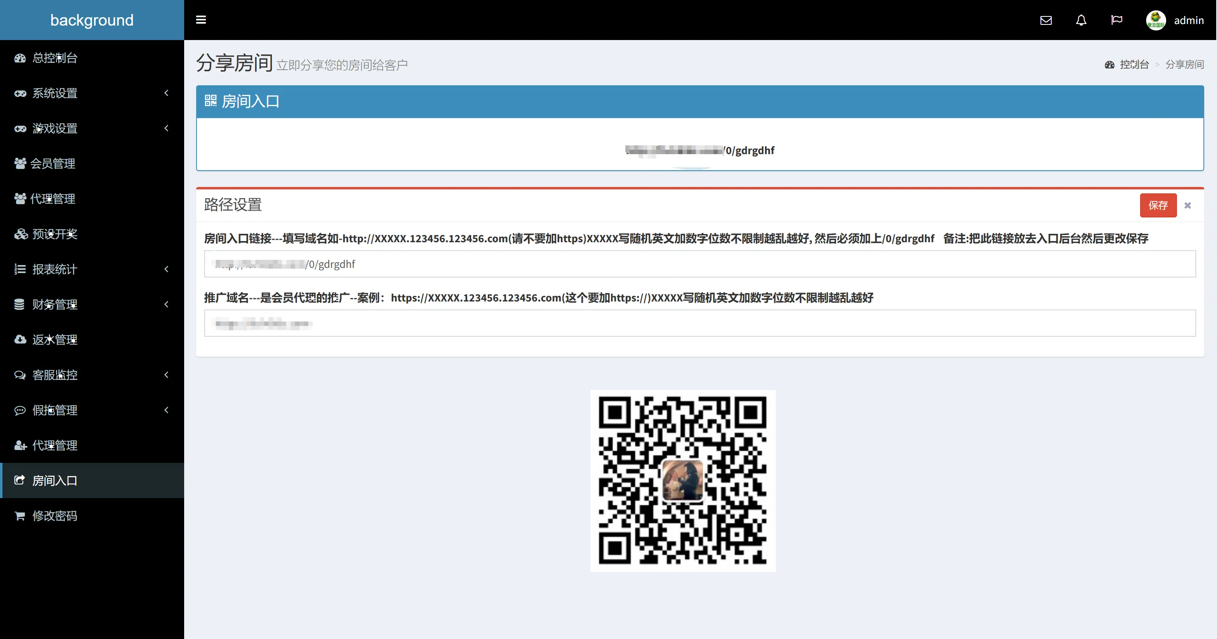Screen dimensions: 1217x639
Task: Click the 总控制台 dashboard icon
Action: (x=20, y=58)
